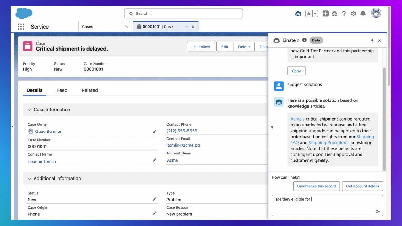Click the Trailhead learning path icon
The height and width of the screenshot is (226, 402).
[334, 13]
